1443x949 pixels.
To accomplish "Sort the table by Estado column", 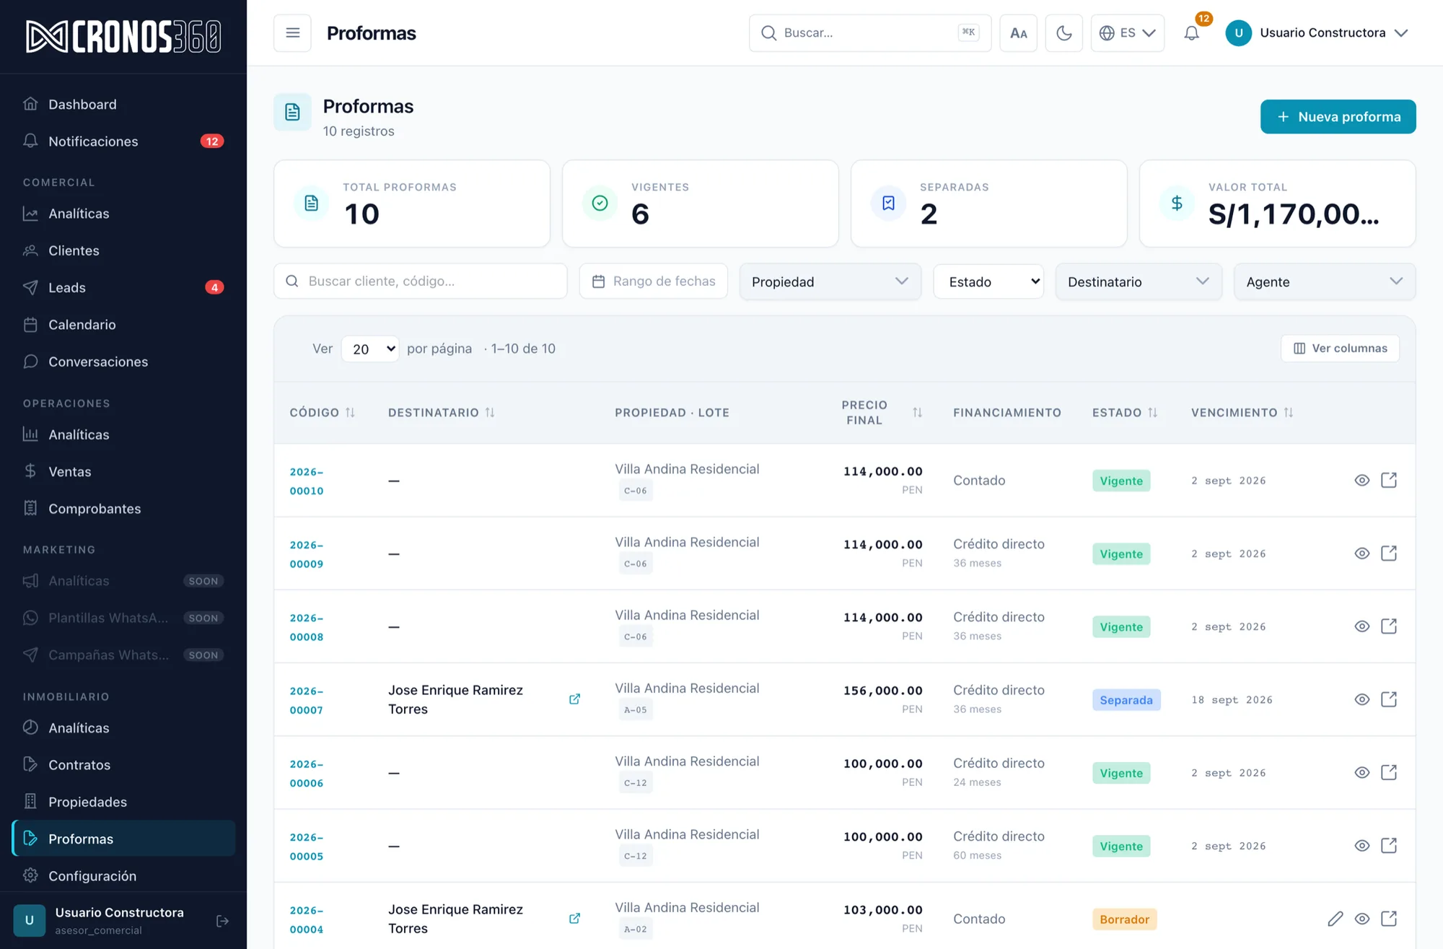I will tap(1125, 413).
